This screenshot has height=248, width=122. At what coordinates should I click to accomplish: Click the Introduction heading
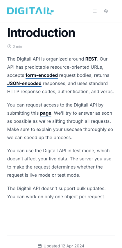pos(41,33)
